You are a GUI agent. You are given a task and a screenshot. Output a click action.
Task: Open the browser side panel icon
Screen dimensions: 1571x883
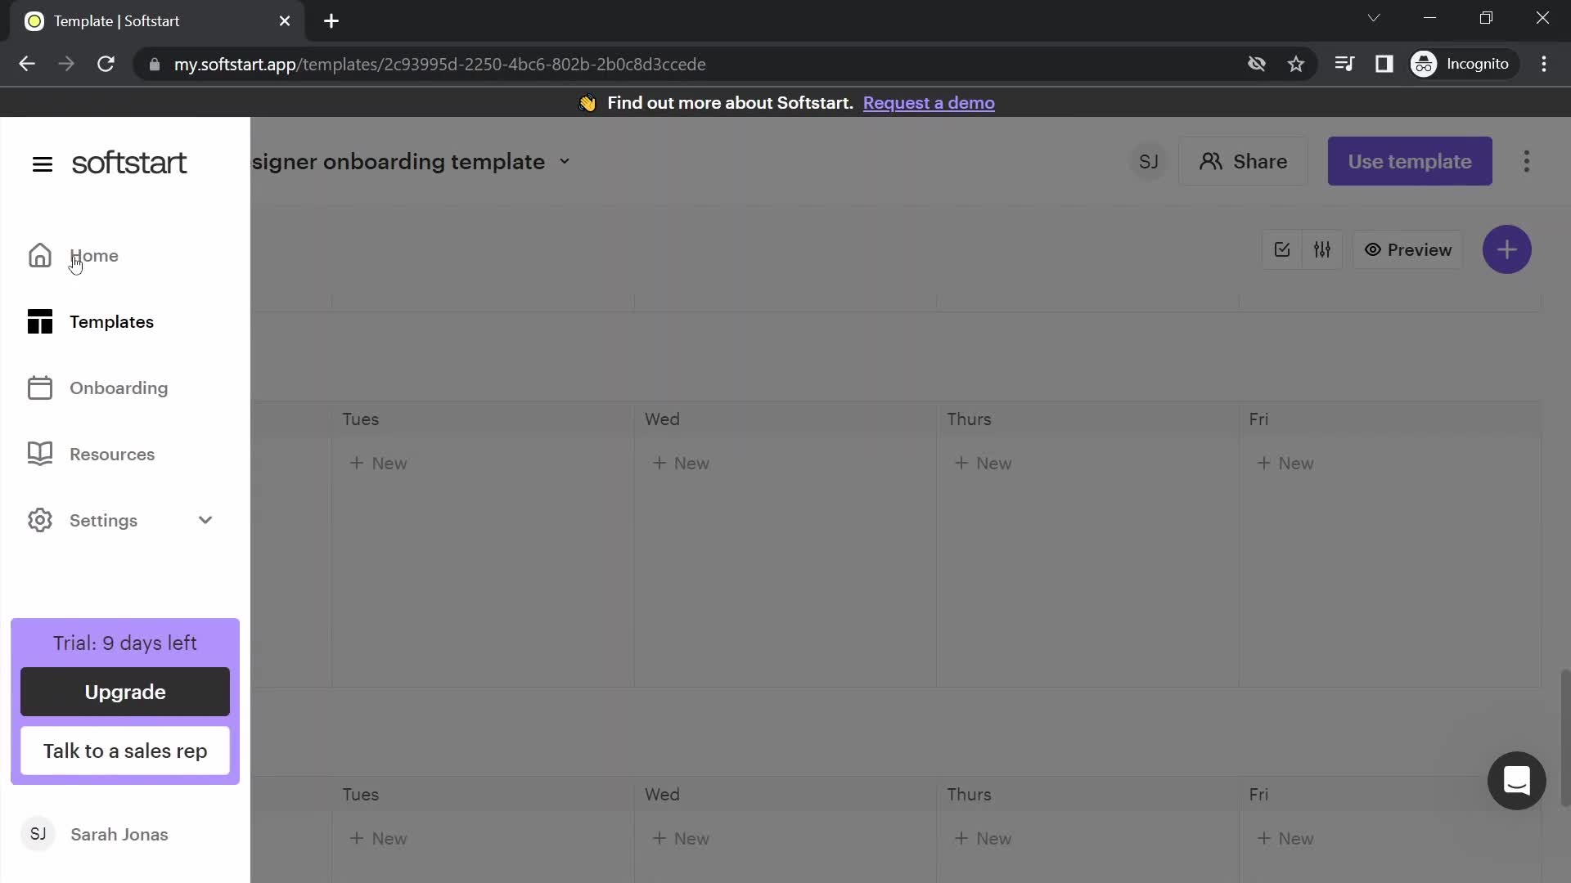[1384, 64]
